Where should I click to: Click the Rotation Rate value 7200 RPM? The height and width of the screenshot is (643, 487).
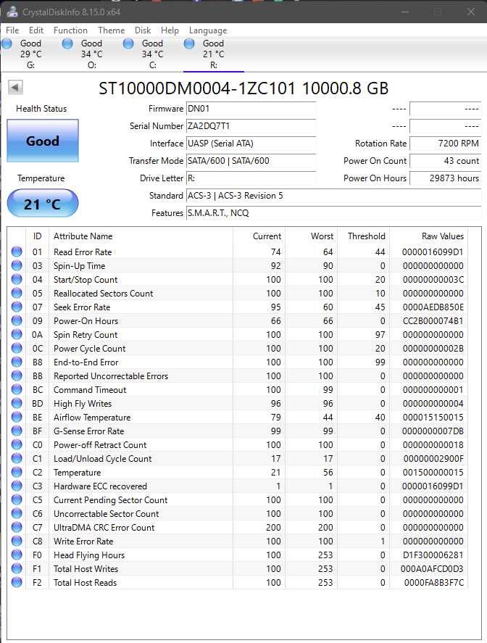(445, 144)
